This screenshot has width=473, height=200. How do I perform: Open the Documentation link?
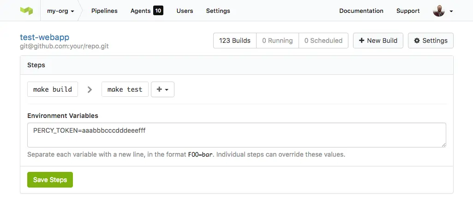361,11
